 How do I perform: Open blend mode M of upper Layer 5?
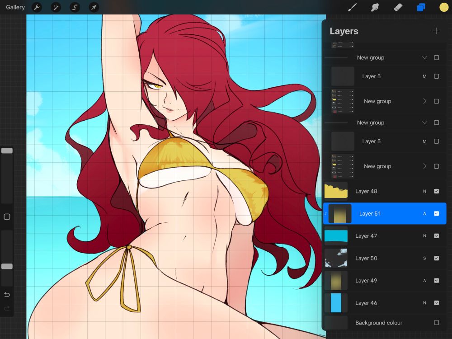tap(424, 76)
